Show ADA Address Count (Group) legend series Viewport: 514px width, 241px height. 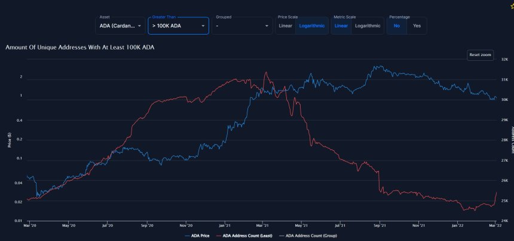pyautogui.click(x=311, y=236)
